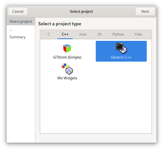The height and width of the screenshot is (150, 163).
Task: Click the Generic C++ label
Action: 121,57
